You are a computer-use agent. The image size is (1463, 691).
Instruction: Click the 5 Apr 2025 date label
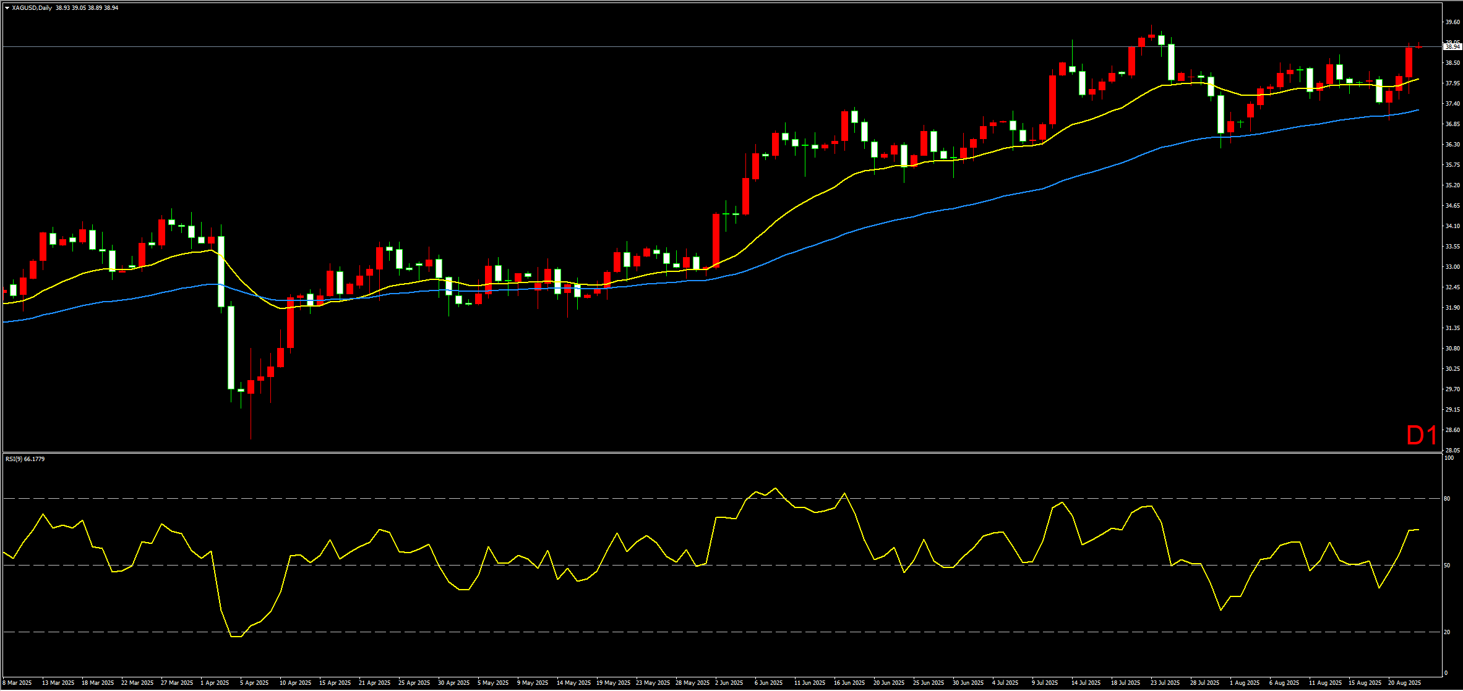tap(254, 683)
